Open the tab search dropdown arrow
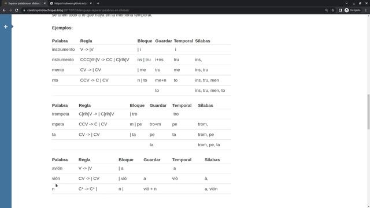This screenshot has height=208, width=370. [347, 3]
